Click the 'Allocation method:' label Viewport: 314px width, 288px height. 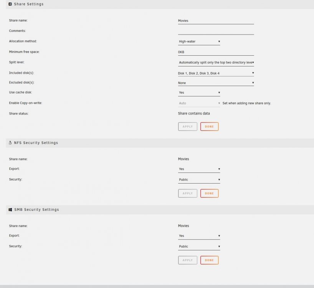(x=23, y=41)
